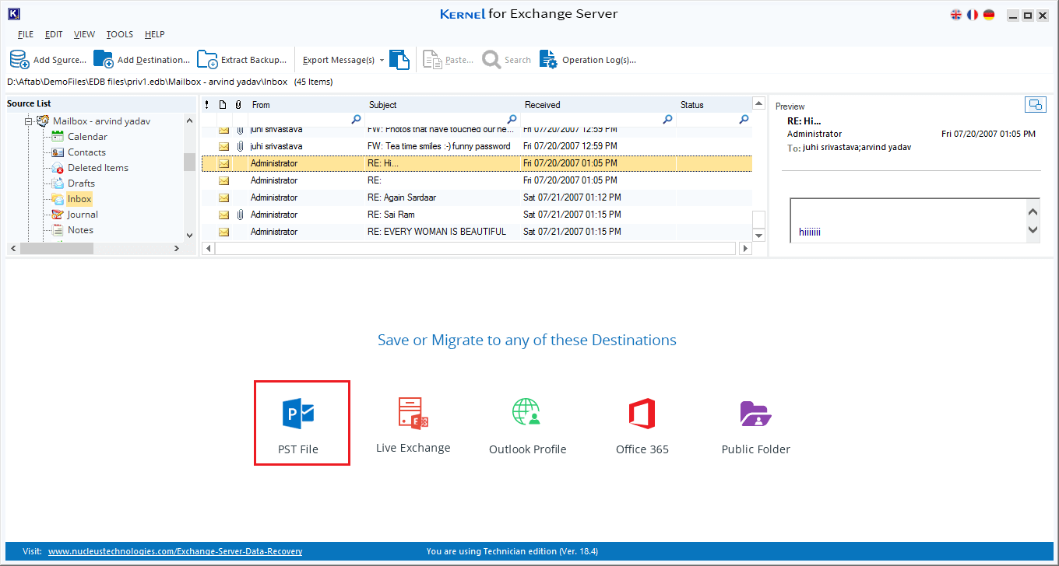Image resolution: width=1059 pixels, height=566 pixels.
Task: Open Export Message(s) dropdown arrow
Action: pyautogui.click(x=382, y=60)
